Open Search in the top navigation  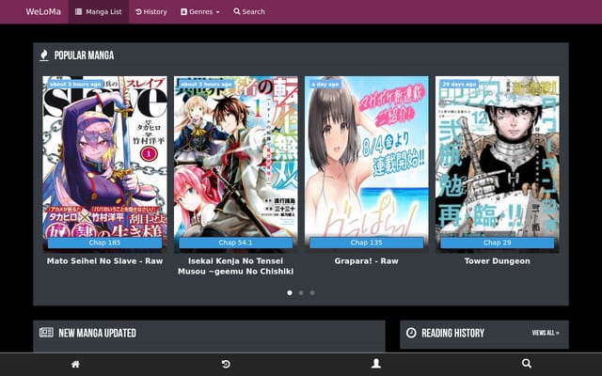point(249,11)
